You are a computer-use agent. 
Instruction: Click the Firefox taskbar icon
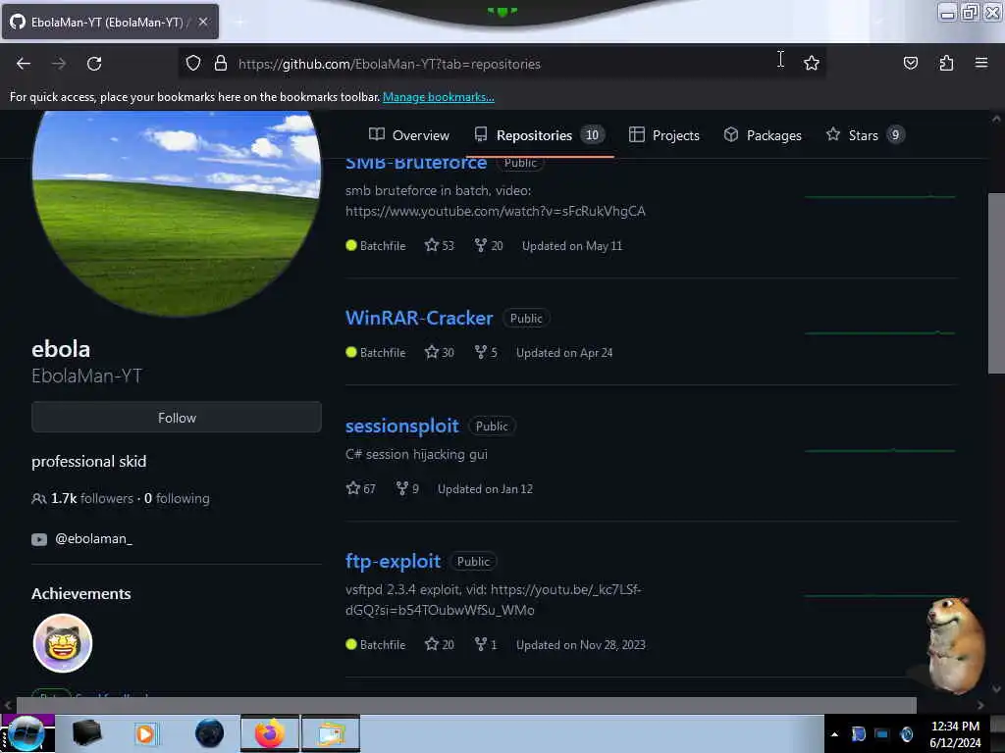coord(270,733)
